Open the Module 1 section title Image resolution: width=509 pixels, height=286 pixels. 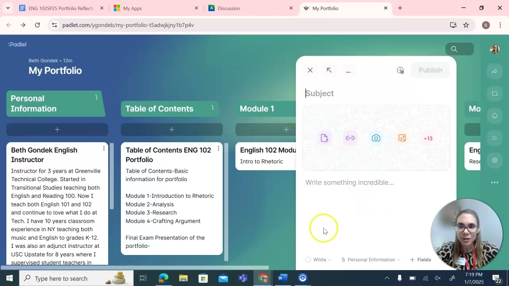257,109
